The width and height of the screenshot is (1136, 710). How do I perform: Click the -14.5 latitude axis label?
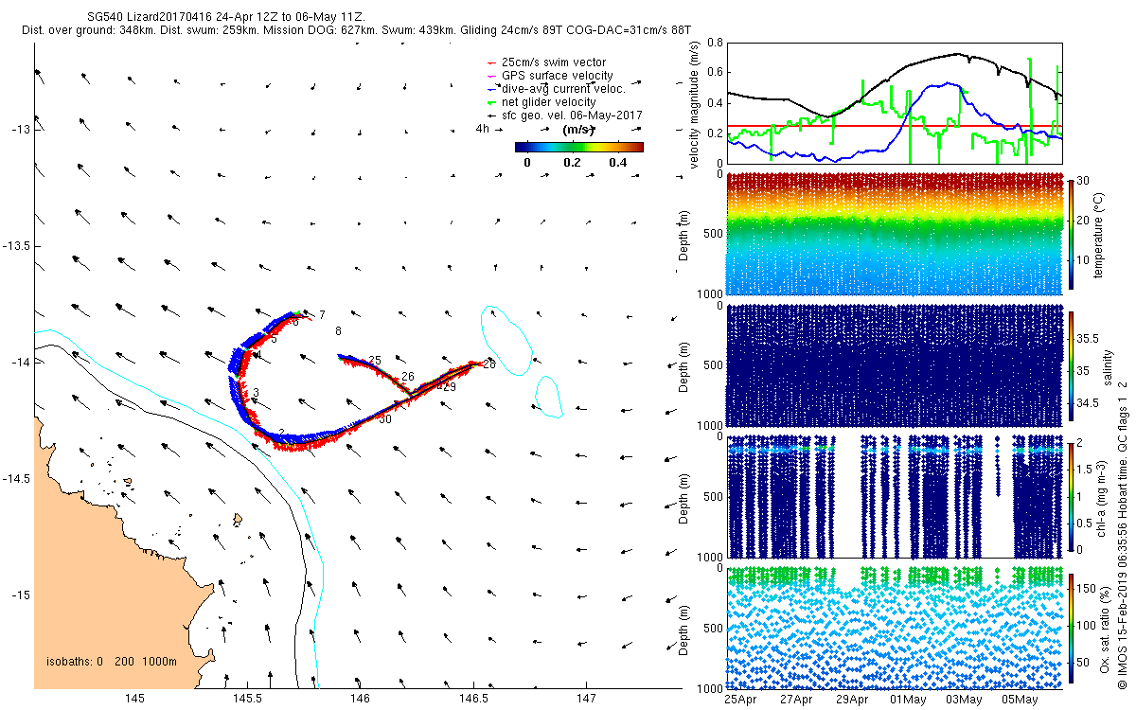(16, 479)
